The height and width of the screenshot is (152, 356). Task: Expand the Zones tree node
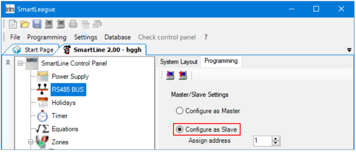[31, 142]
